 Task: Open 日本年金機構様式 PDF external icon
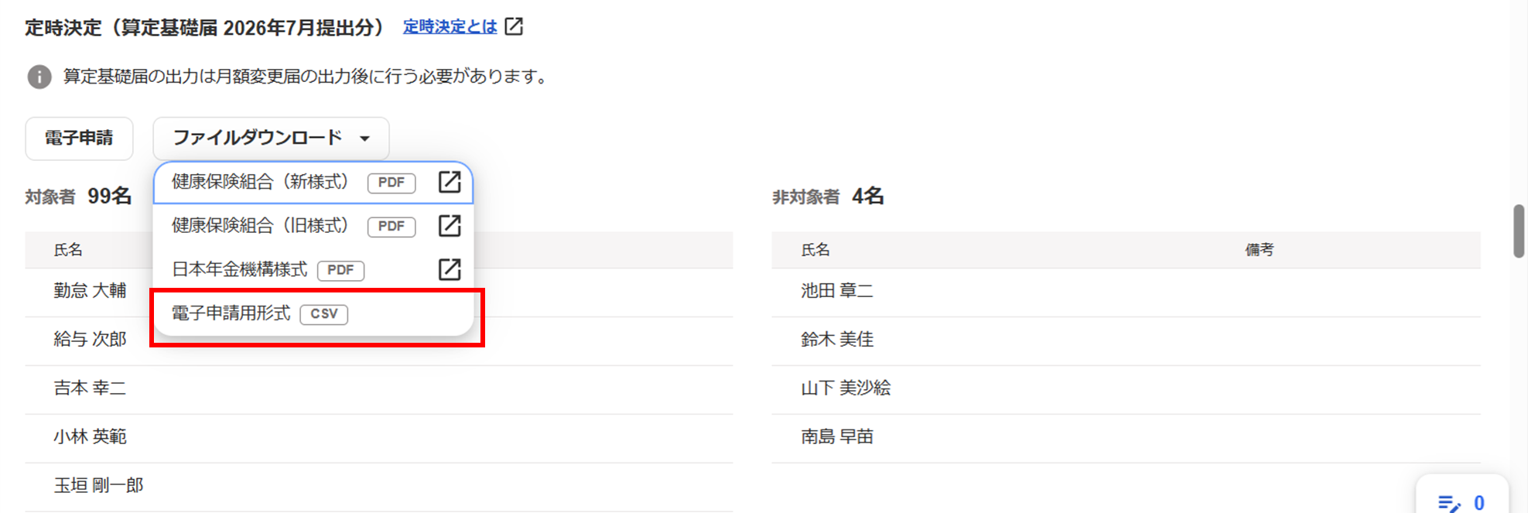(x=450, y=269)
